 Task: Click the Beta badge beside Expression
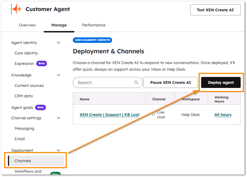click(x=42, y=63)
